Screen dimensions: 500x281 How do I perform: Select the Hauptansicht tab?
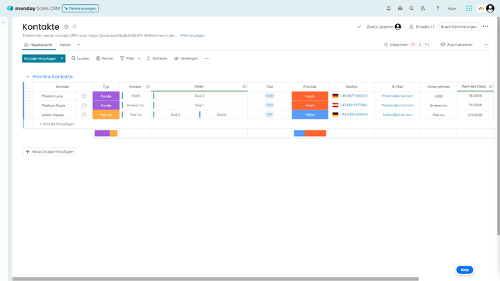tap(39, 44)
